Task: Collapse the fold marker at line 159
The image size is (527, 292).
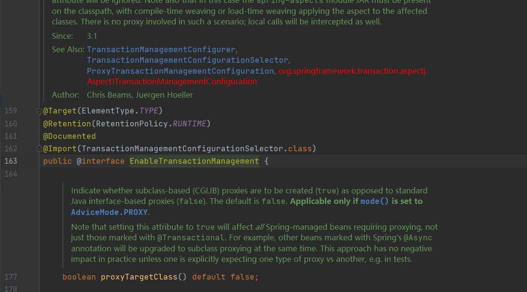Action: click(39, 112)
